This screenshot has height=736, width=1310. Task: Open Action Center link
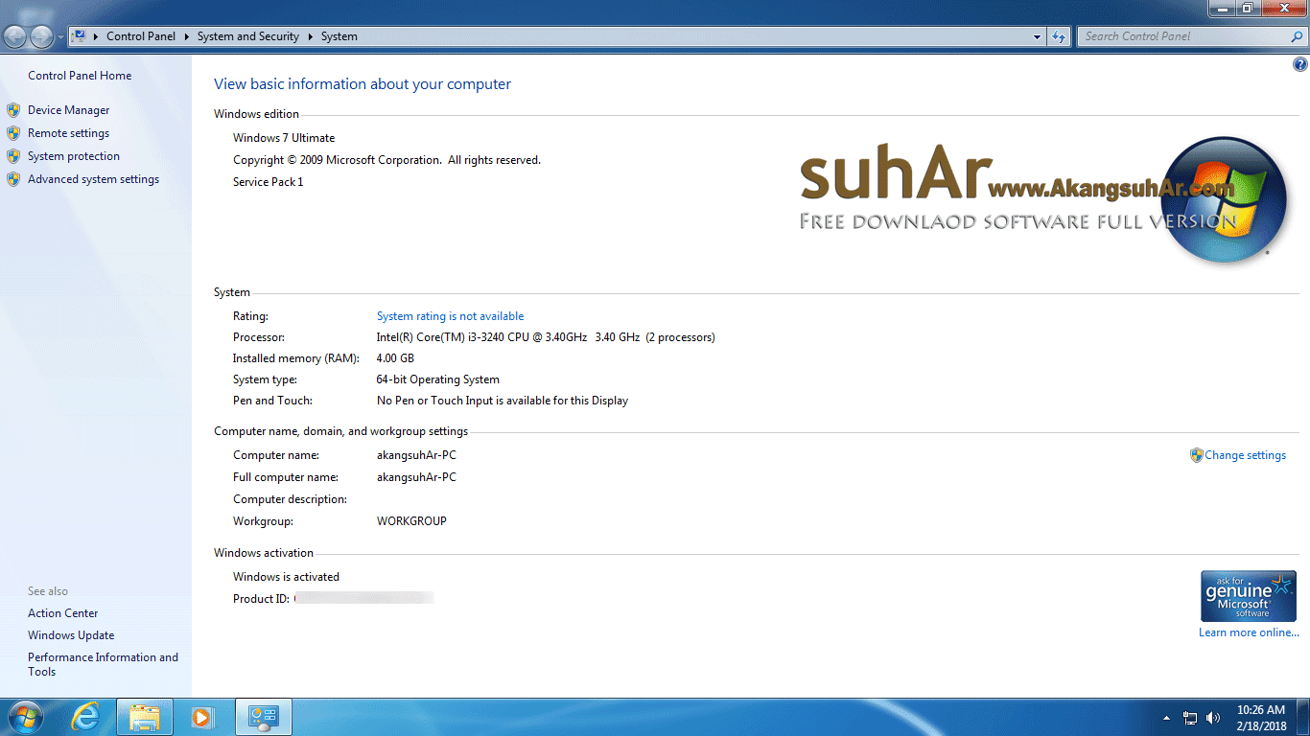point(62,613)
